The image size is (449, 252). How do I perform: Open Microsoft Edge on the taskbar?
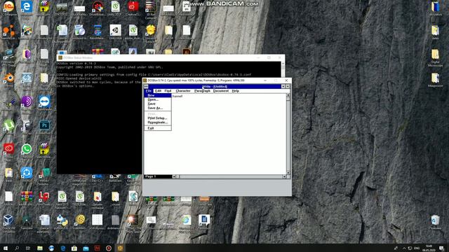pos(62,248)
